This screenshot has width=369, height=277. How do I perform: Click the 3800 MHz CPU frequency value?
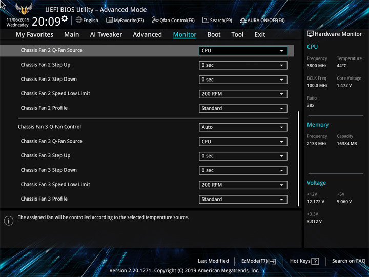(317, 66)
